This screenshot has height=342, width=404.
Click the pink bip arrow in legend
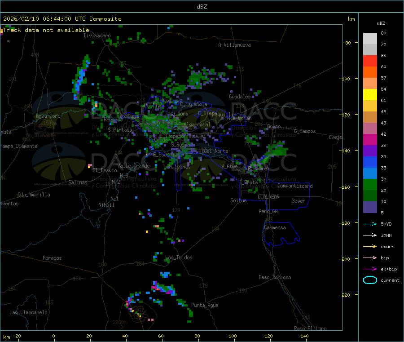click(370, 258)
